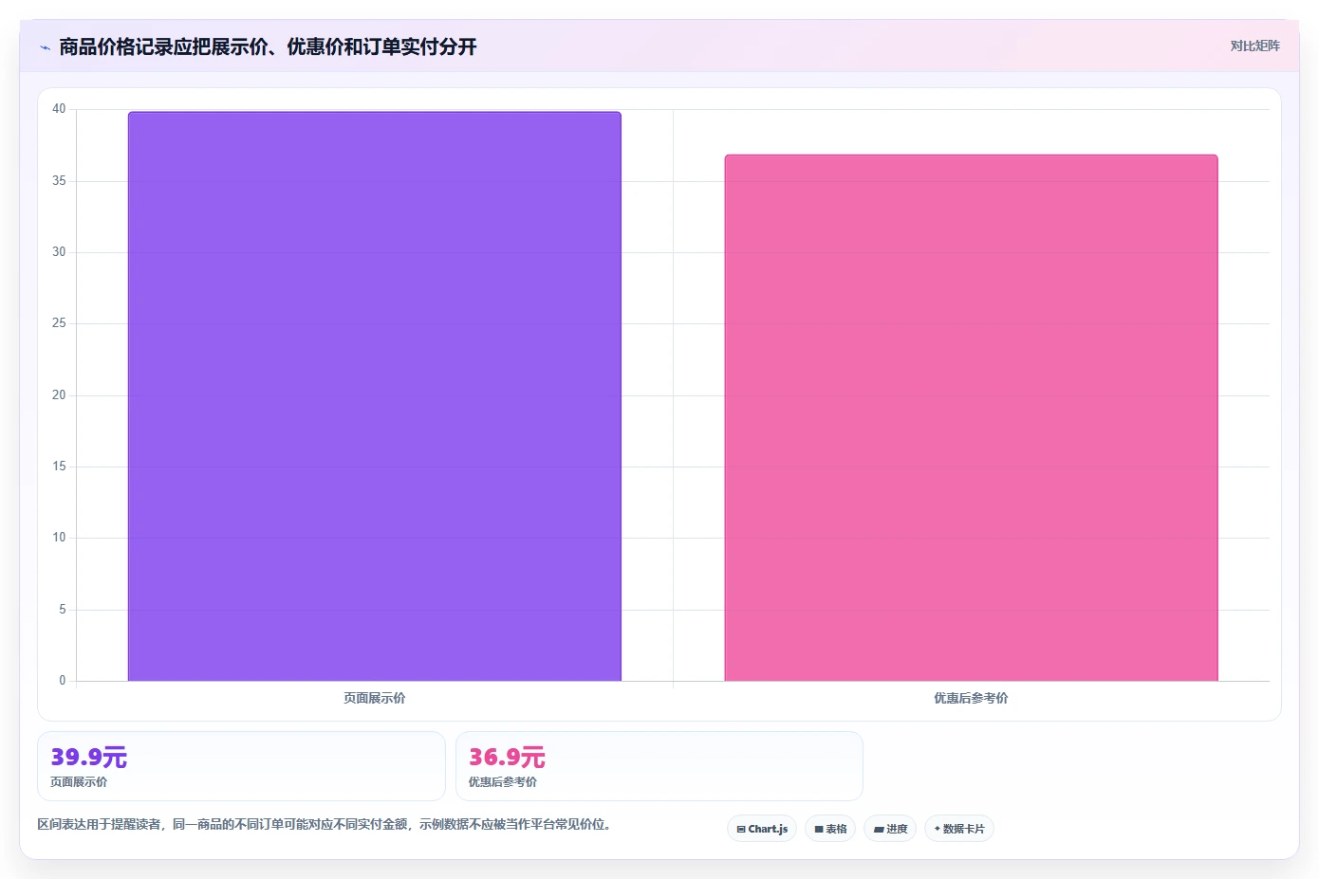Click the y-axis value 35
This screenshot has height=879, width=1319.
(59, 181)
